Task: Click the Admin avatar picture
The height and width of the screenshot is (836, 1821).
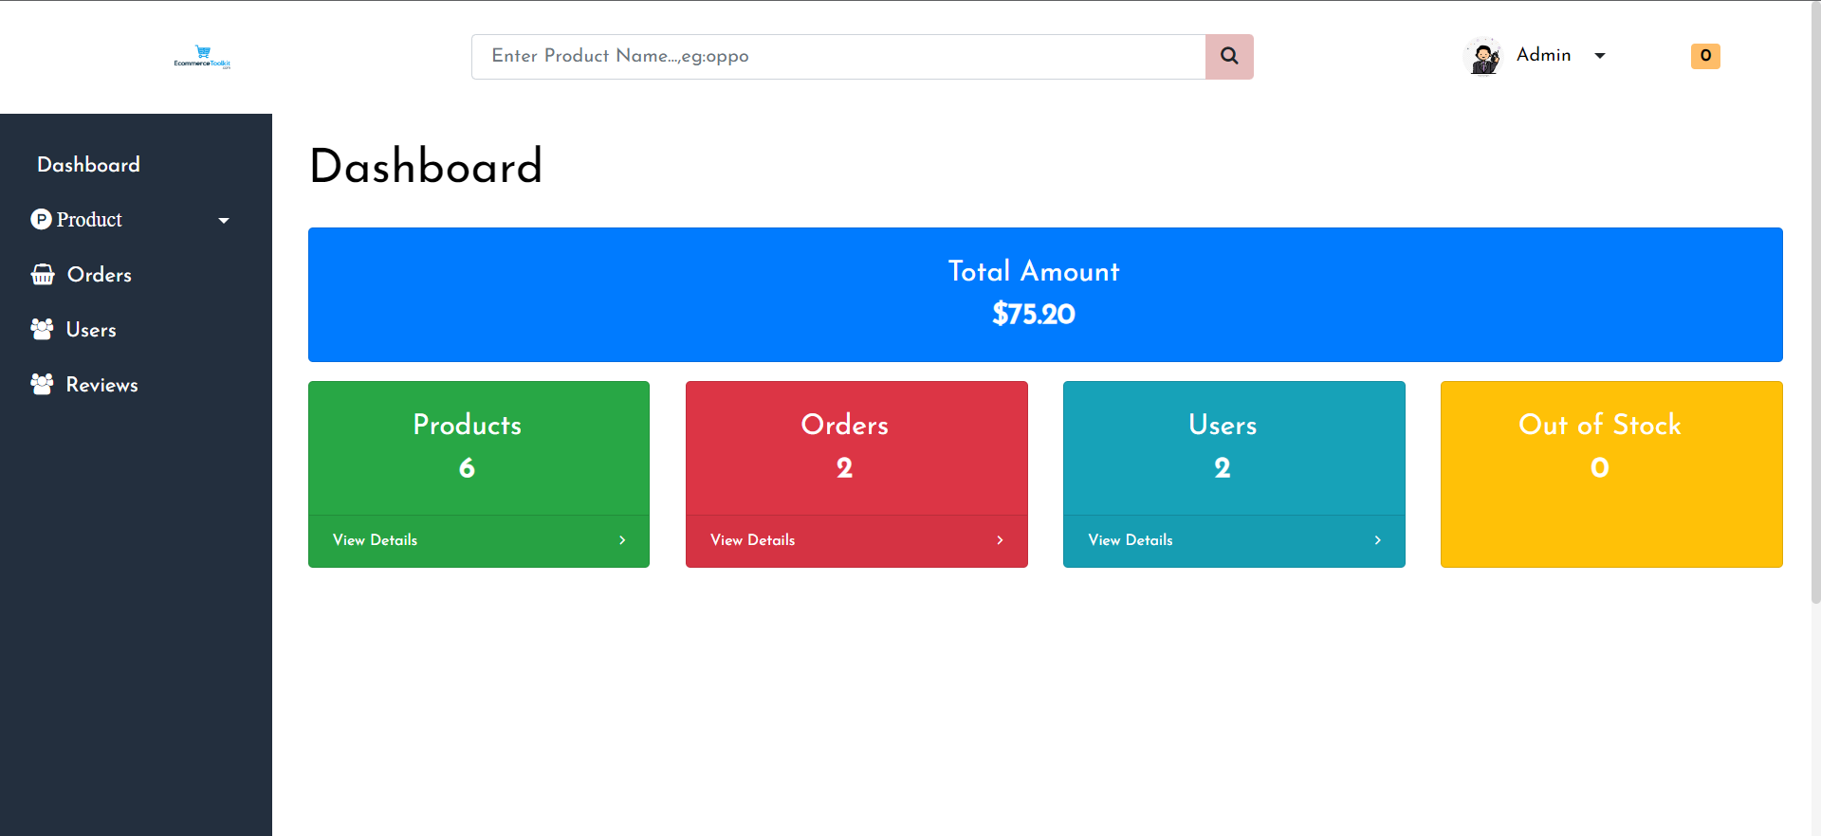Action: [1484, 56]
